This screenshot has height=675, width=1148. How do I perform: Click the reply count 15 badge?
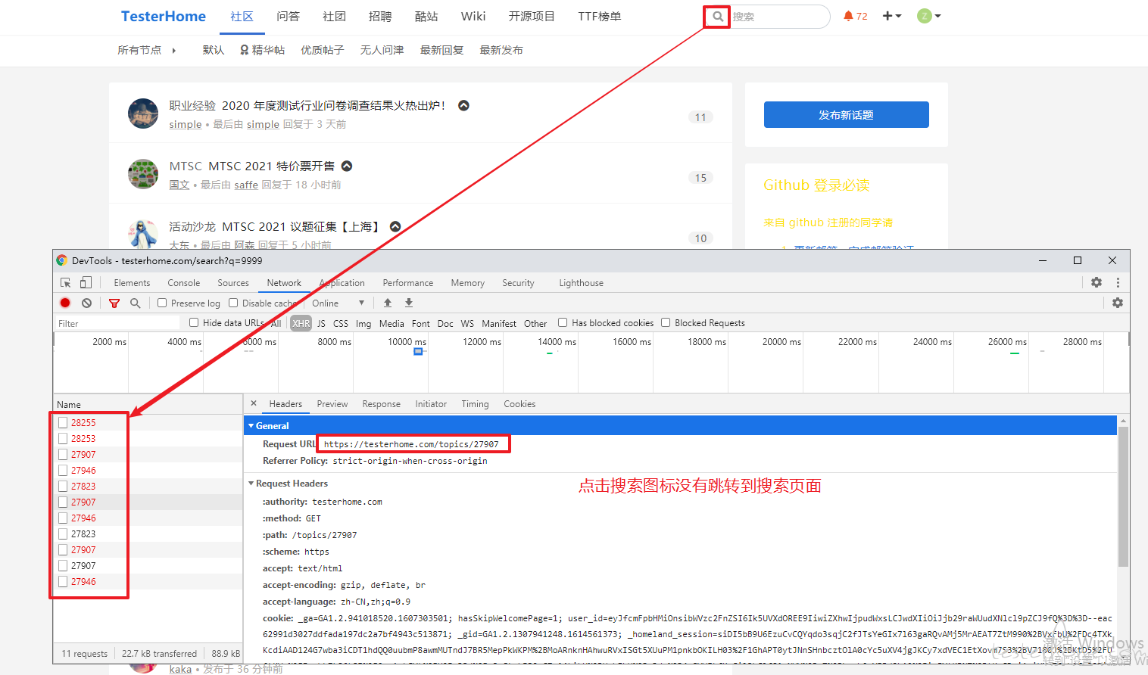coord(700,178)
